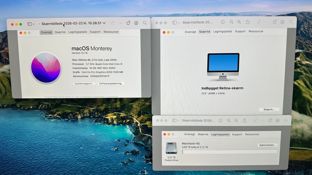Click the 'Version 12.7.6' text

coord(80,53)
